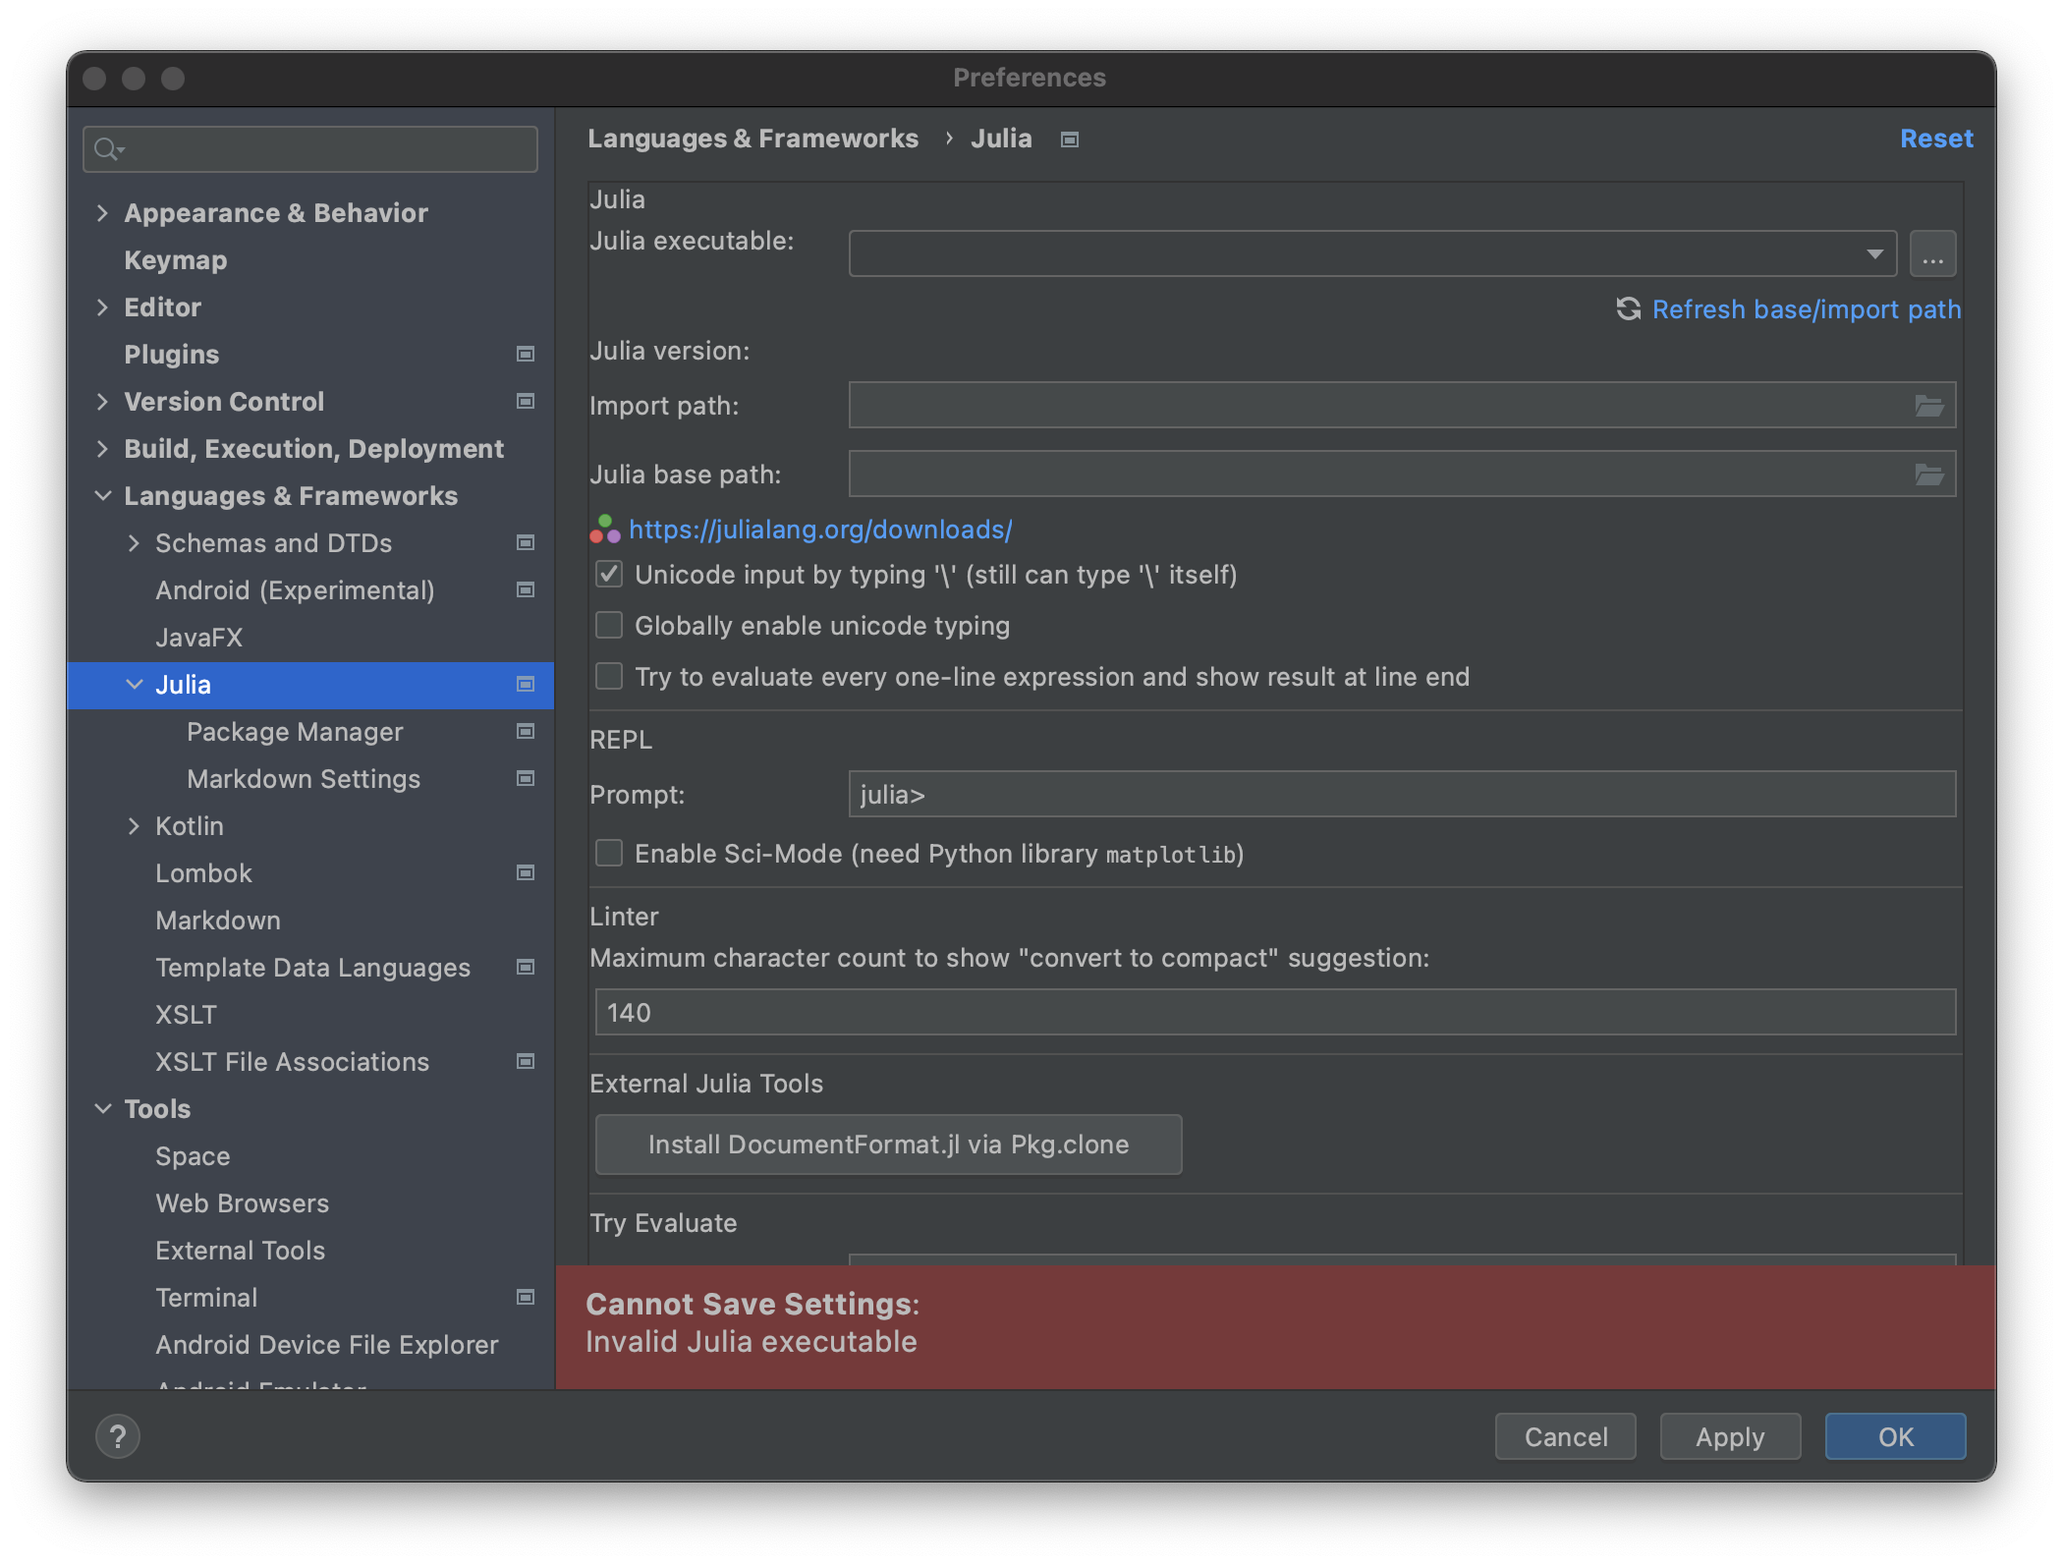Uncheck Unicode input by typing backslash
This screenshot has height=1564, width=2063.
pos(608,574)
